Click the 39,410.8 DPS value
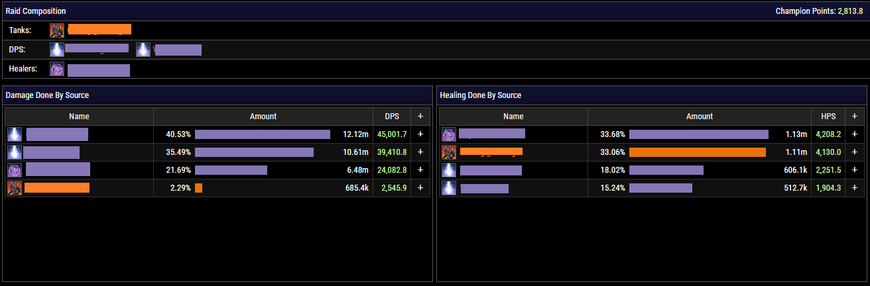Image resolution: width=870 pixels, height=286 pixels. point(392,152)
